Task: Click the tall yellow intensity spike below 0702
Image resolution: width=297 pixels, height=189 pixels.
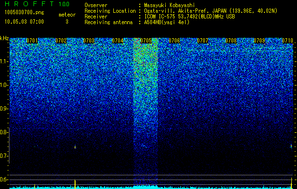Action: (x=75, y=184)
